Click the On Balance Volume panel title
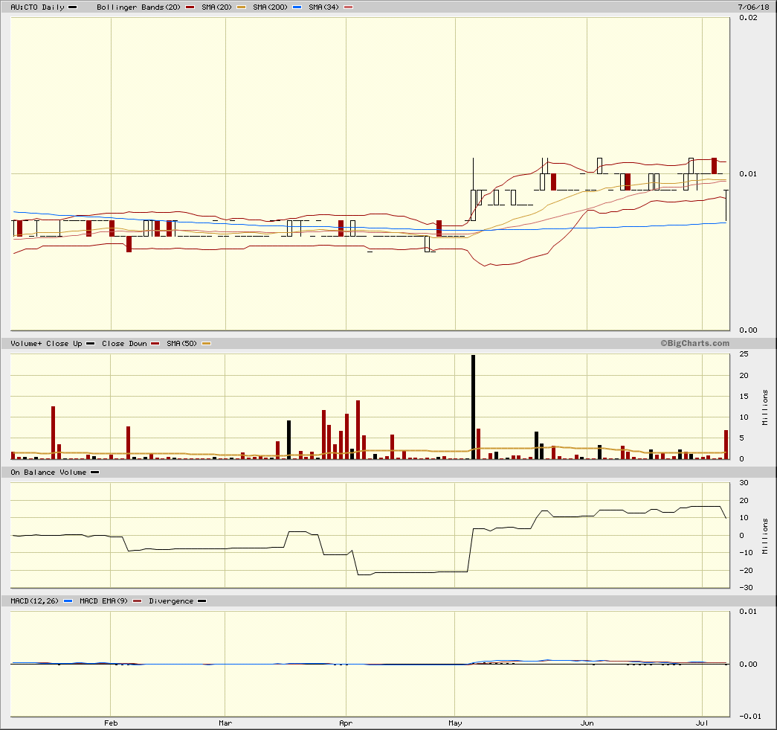The width and height of the screenshot is (777, 730). [x=48, y=473]
